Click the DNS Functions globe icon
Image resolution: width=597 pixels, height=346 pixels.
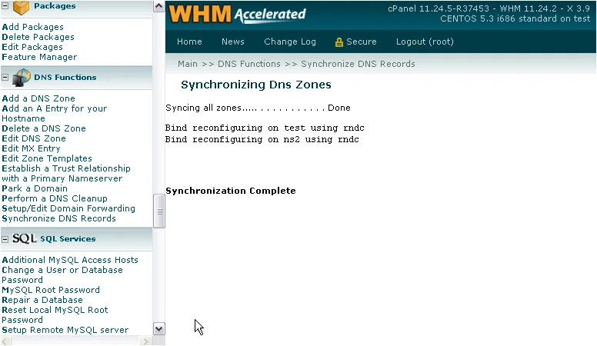[22, 77]
